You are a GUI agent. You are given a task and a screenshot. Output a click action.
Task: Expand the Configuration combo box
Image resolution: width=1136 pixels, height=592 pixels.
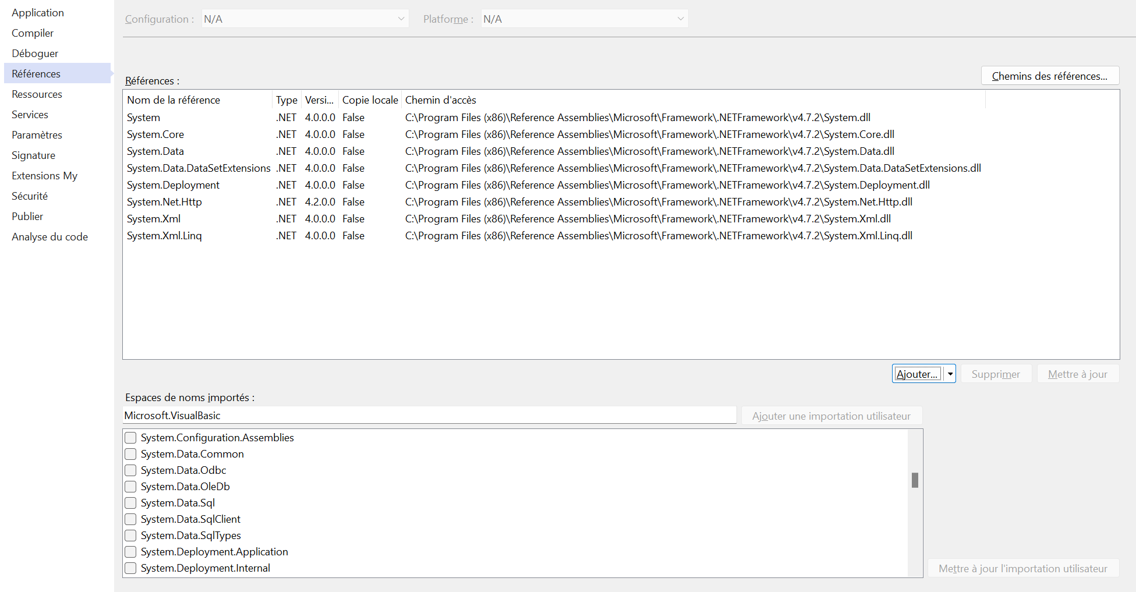pos(305,19)
